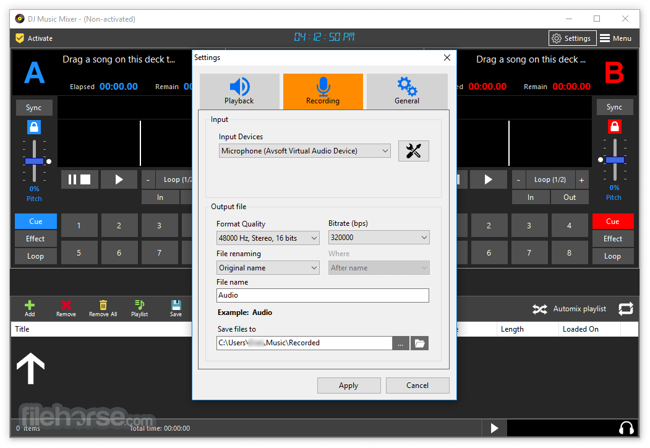650x448 pixels.
Task: Sort playlist by Length column
Action: tap(528, 329)
